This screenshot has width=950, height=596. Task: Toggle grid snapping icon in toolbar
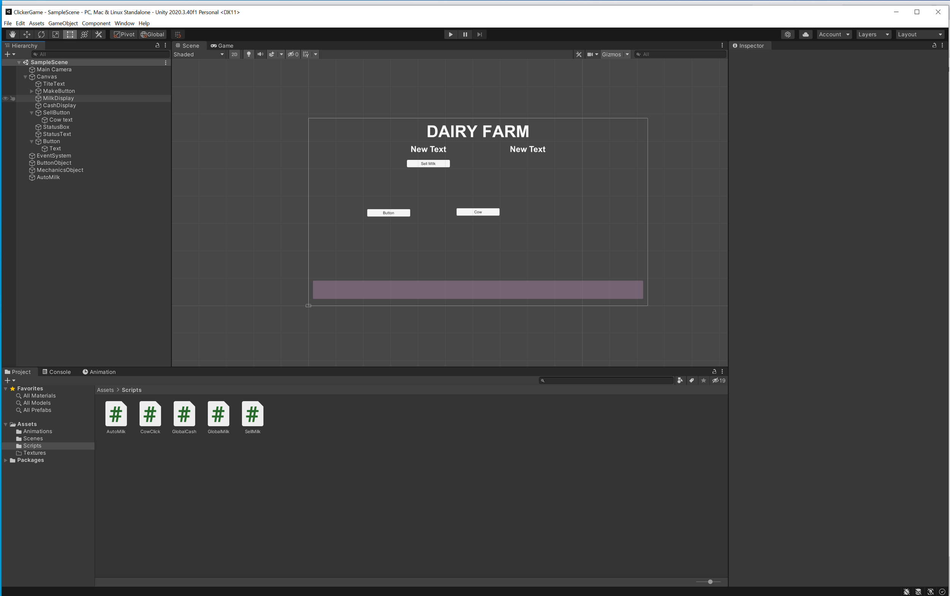pos(178,34)
